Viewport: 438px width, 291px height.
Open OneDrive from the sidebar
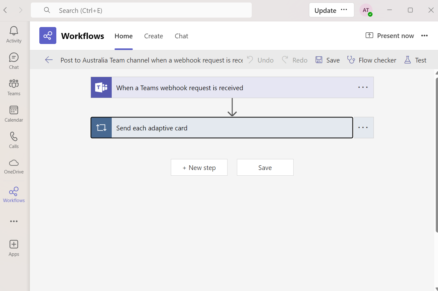pyautogui.click(x=14, y=166)
